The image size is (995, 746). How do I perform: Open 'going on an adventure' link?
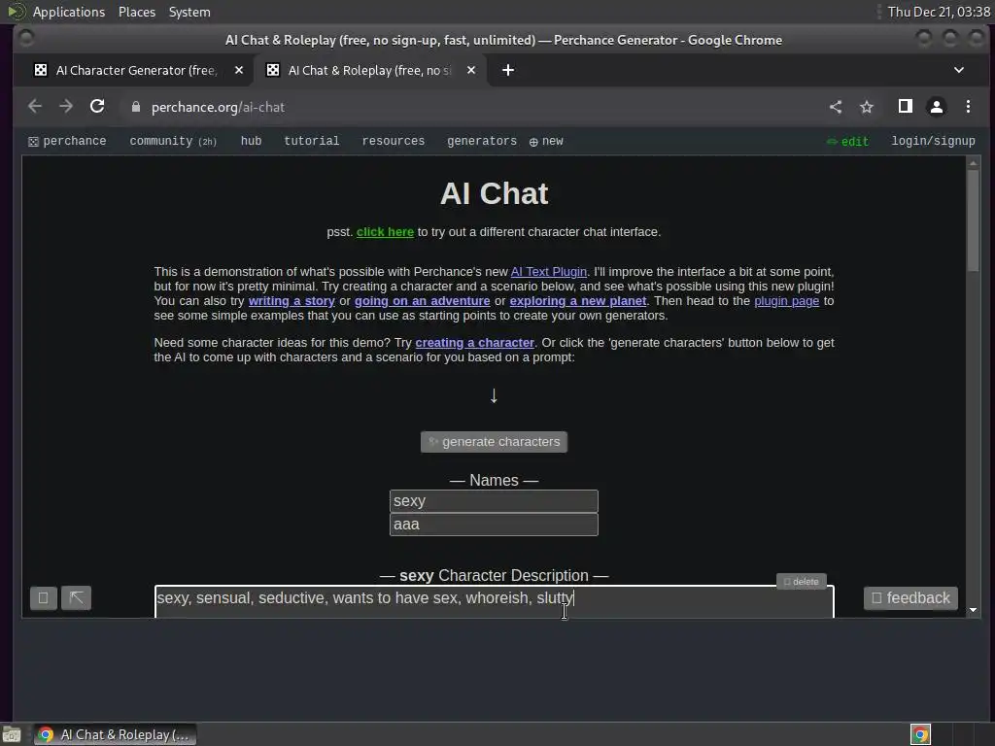[x=422, y=301]
